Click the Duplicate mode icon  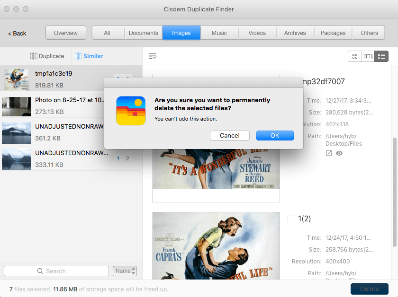coord(34,56)
